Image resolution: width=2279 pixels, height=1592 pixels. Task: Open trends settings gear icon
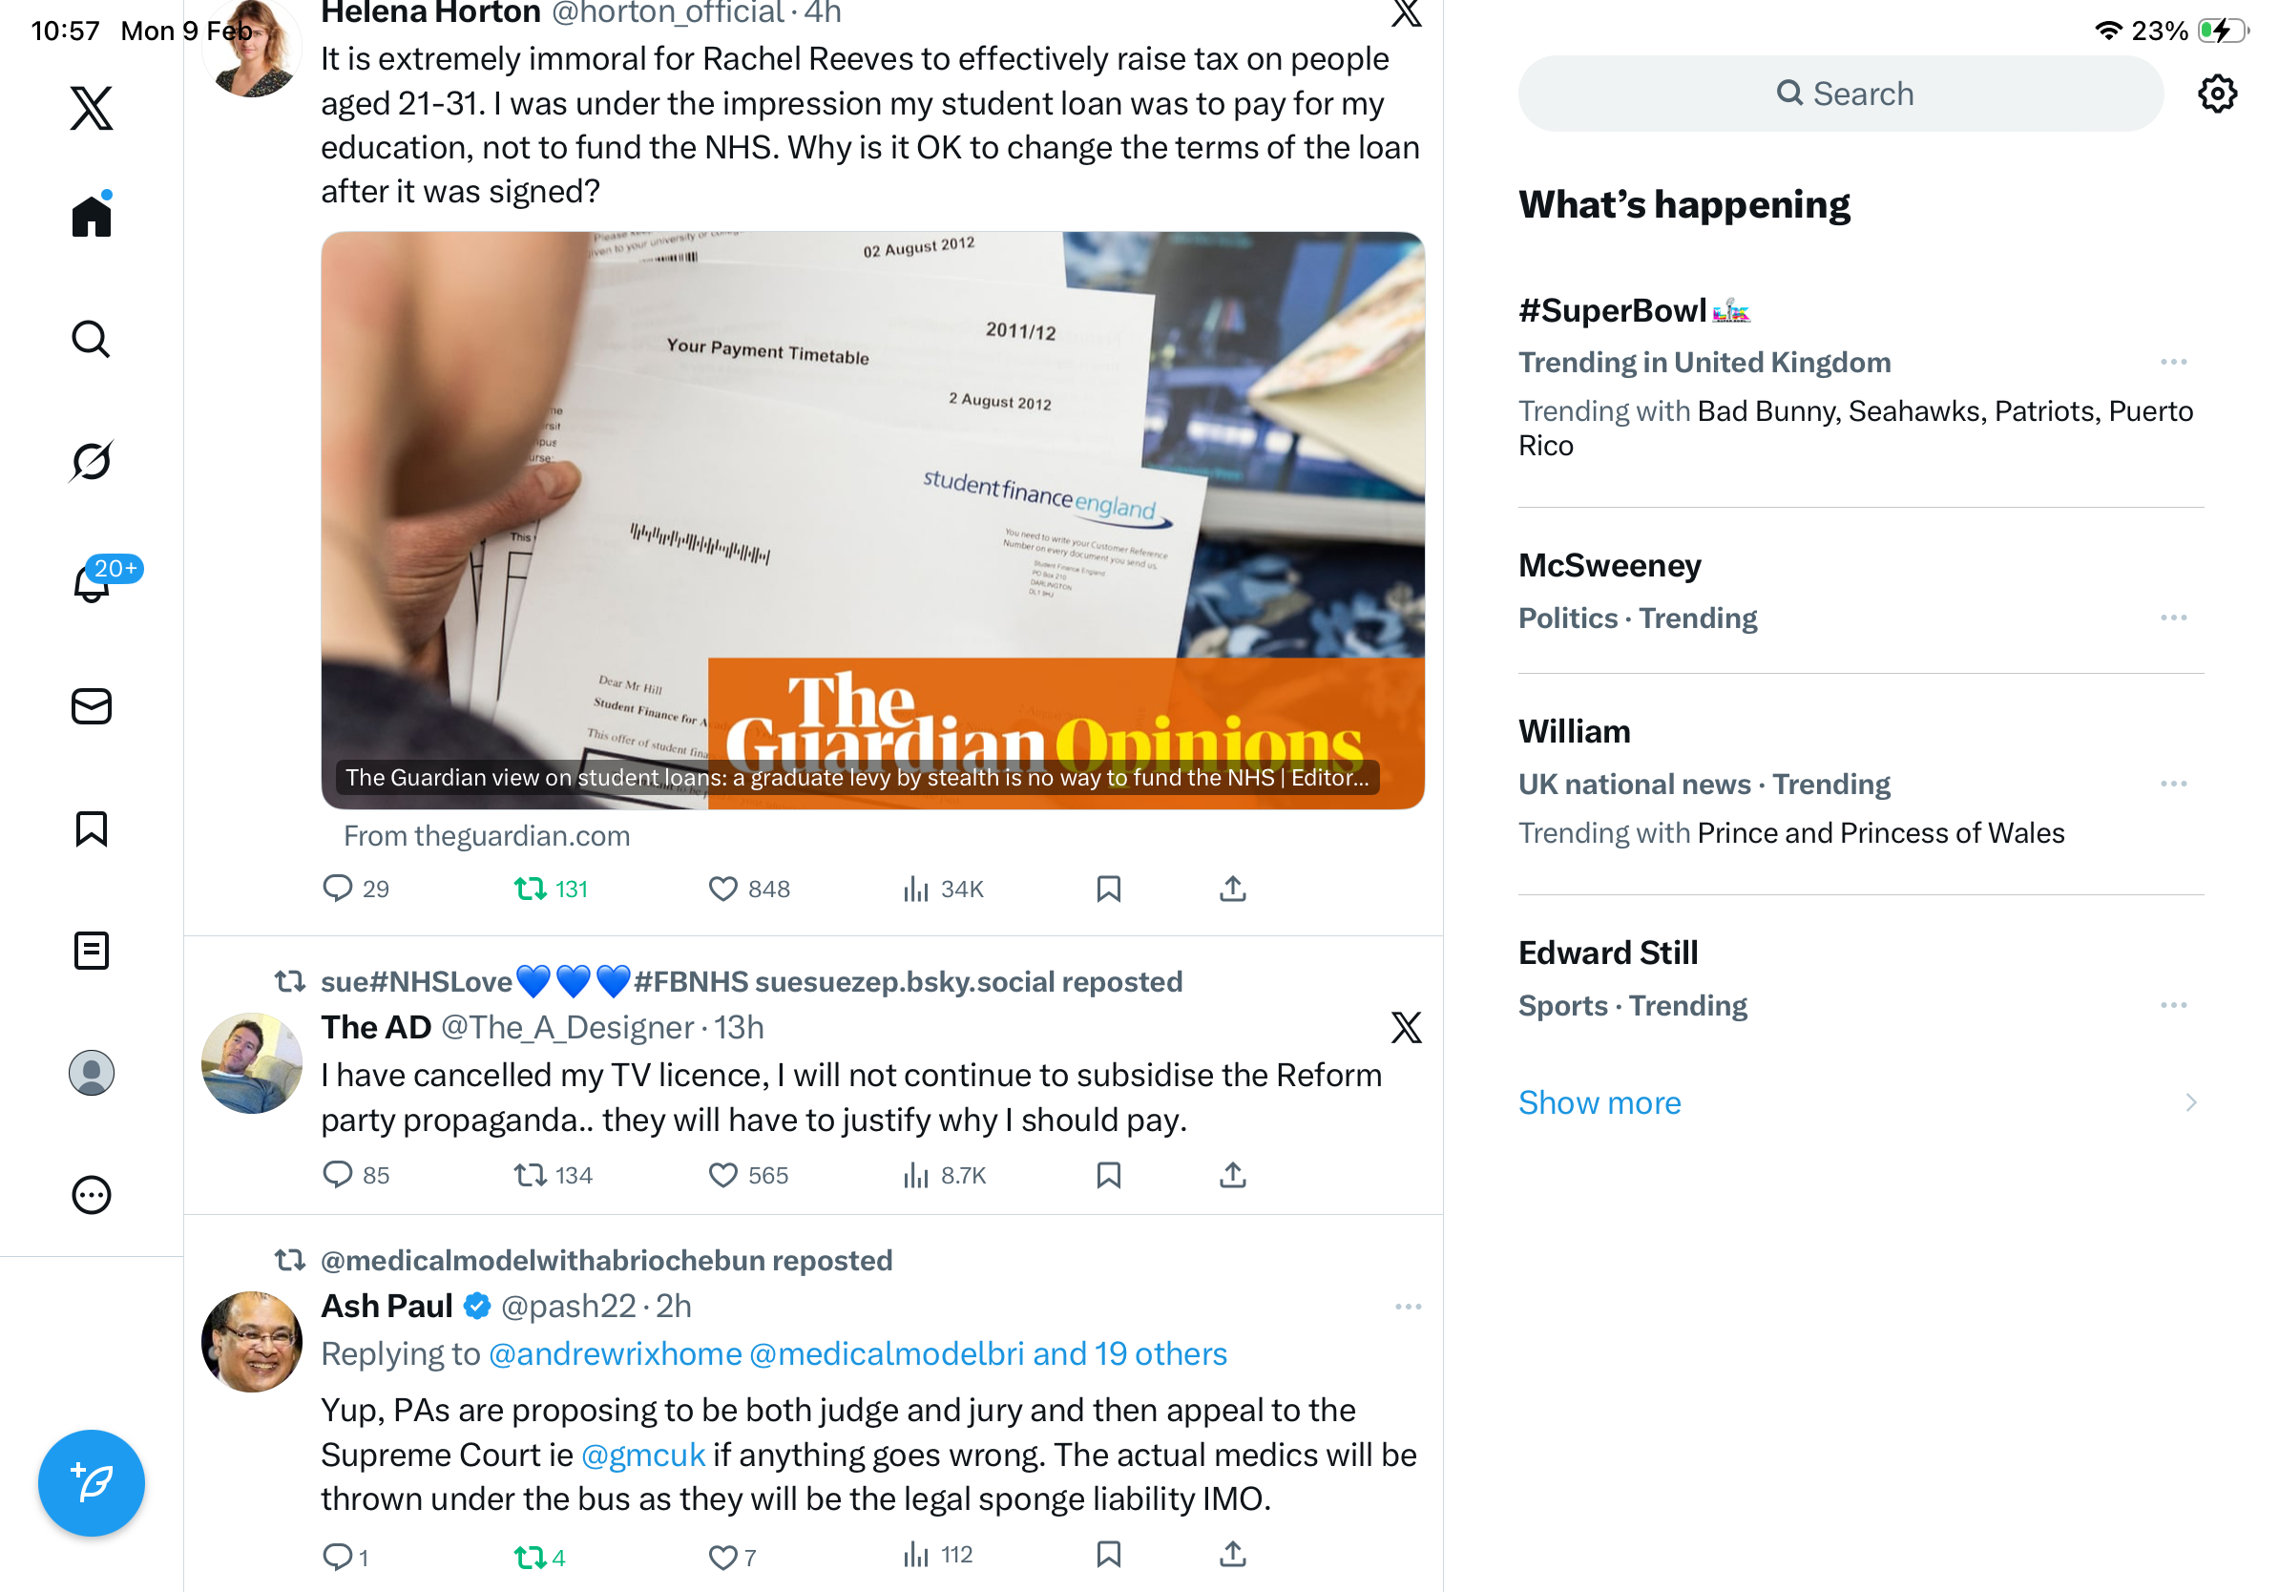coord(2216,94)
